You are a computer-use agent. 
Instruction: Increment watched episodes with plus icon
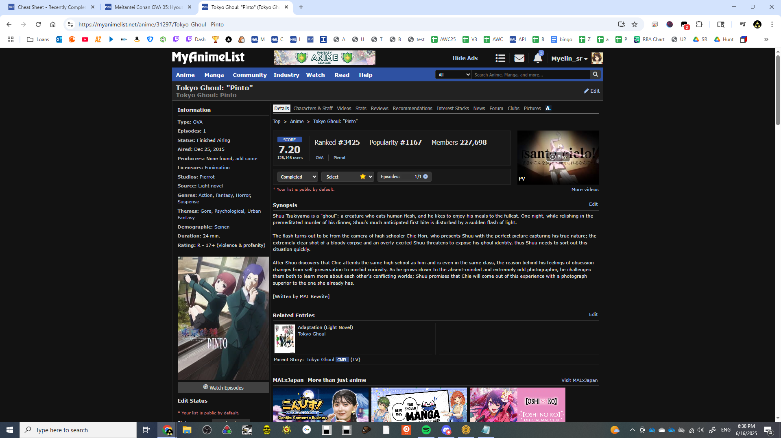pyautogui.click(x=425, y=177)
